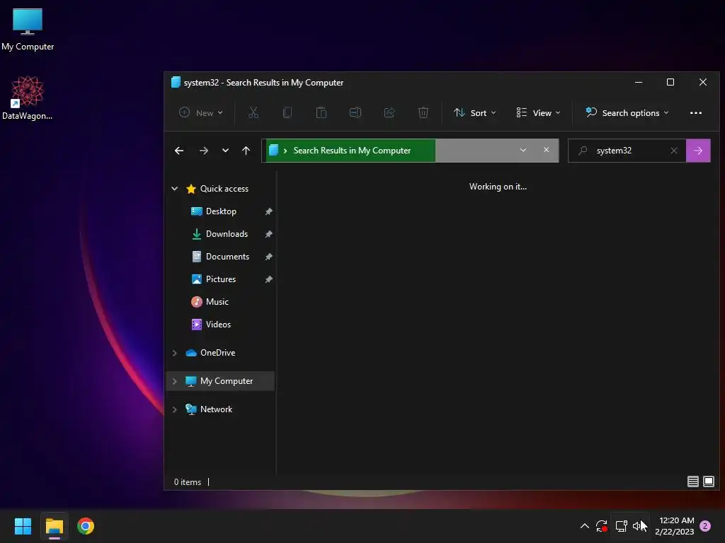Stop loading in the address bar

point(546,150)
